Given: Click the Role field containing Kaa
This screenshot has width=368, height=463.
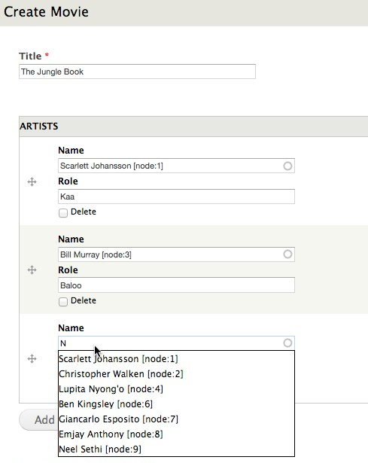Looking at the screenshot, I should [176, 196].
